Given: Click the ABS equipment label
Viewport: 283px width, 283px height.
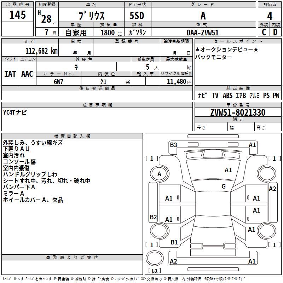Looking at the screenshot, I should point(227,96).
